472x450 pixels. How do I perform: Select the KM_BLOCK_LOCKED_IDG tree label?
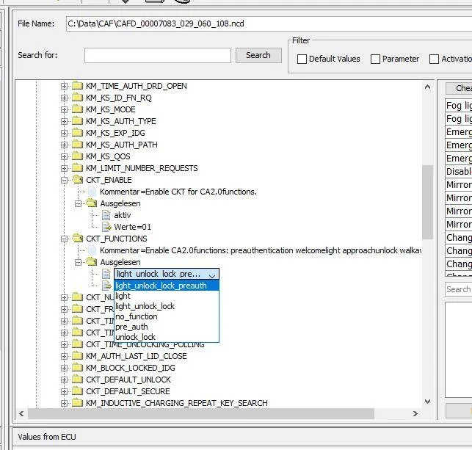(x=131, y=368)
